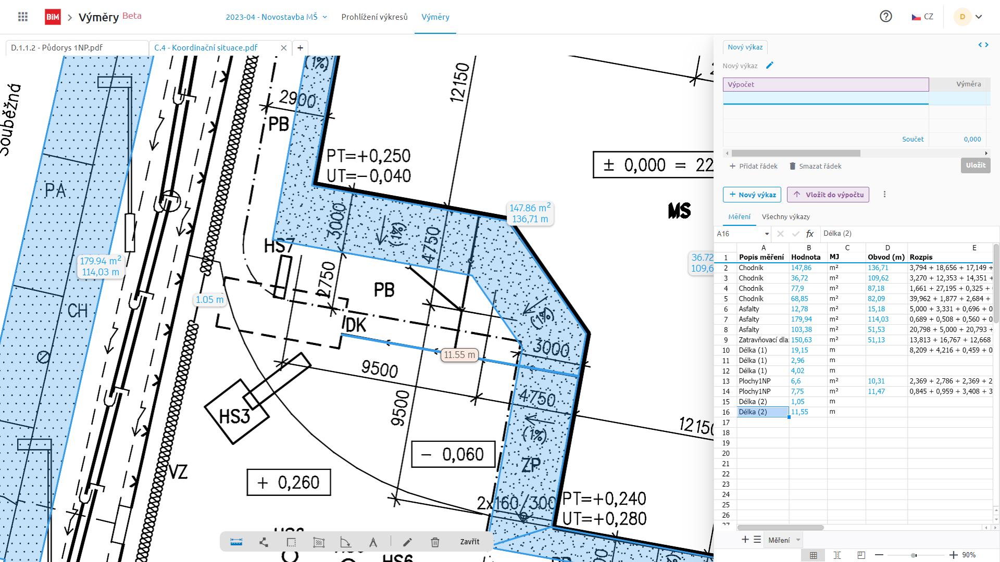Select the angle measurement tool
1000x562 pixels.
point(345,542)
